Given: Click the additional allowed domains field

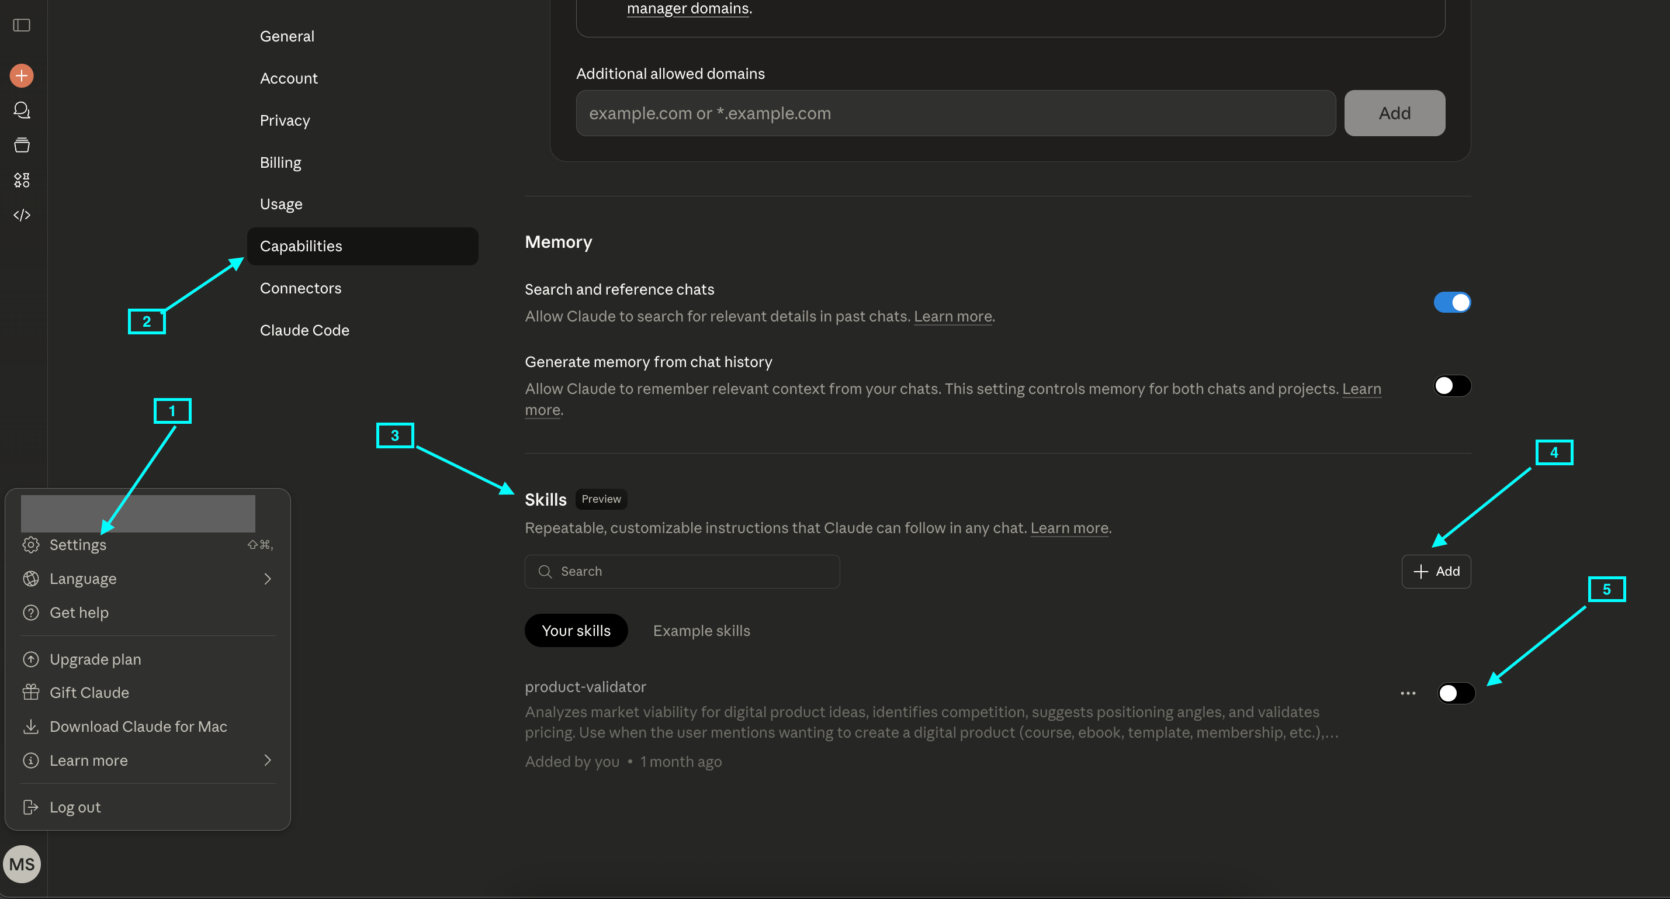Looking at the screenshot, I should point(955,113).
